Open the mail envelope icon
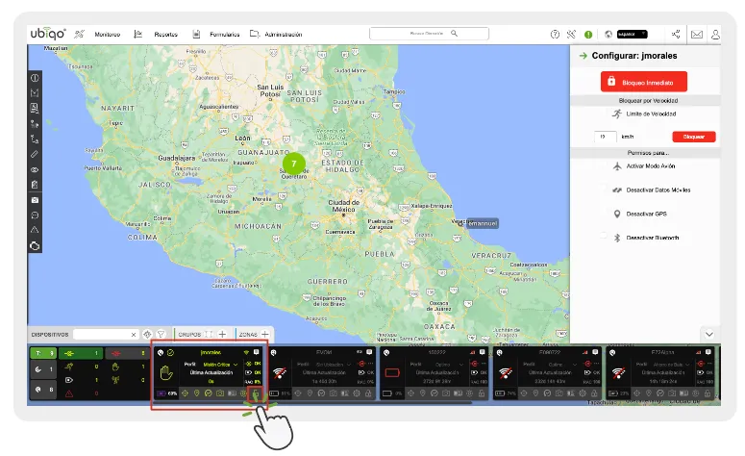The height and width of the screenshot is (456, 745). [697, 35]
